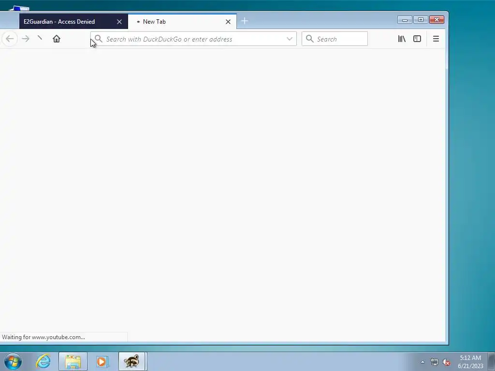Minimize the browser window
The image size is (495, 371).
pyautogui.click(x=405, y=20)
